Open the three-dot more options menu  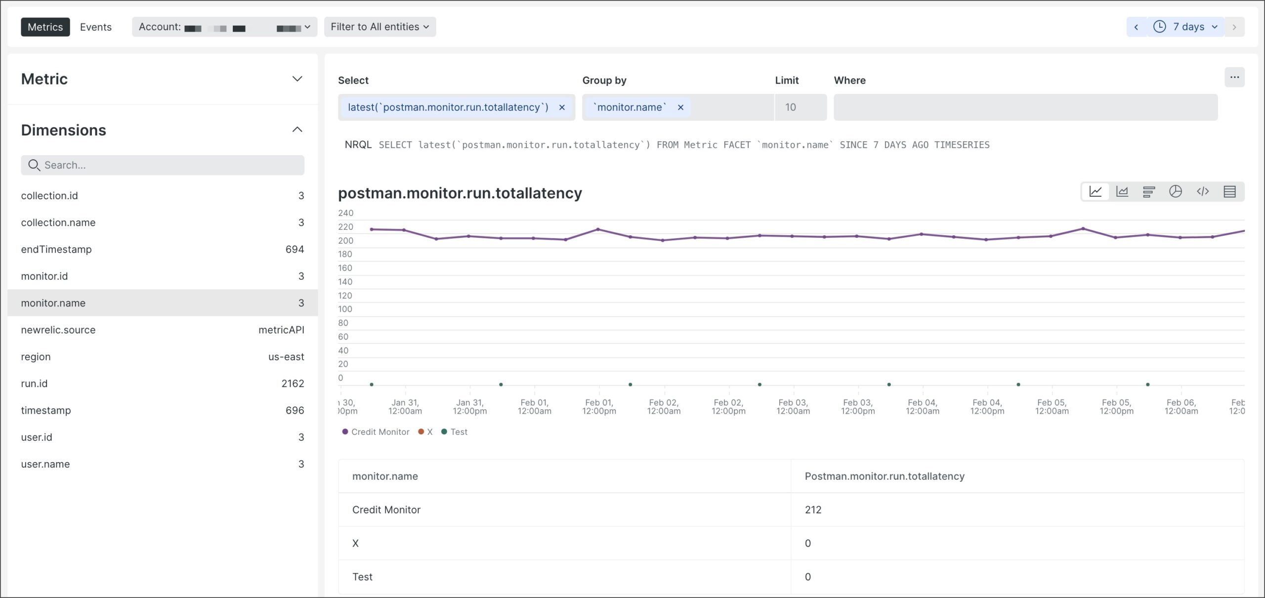point(1234,77)
